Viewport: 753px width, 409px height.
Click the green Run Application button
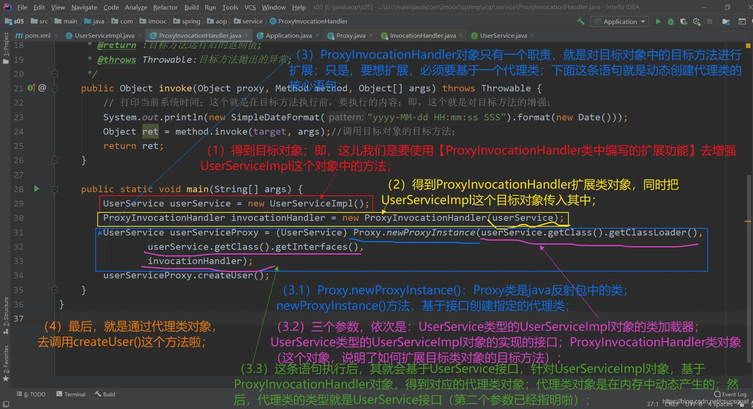(658, 21)
